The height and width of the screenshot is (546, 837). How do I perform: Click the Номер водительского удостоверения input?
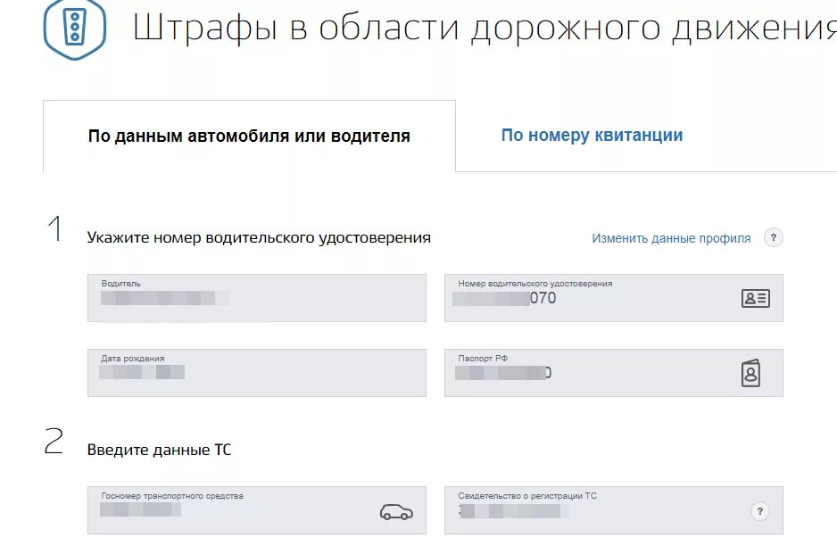tap(589, 298)
